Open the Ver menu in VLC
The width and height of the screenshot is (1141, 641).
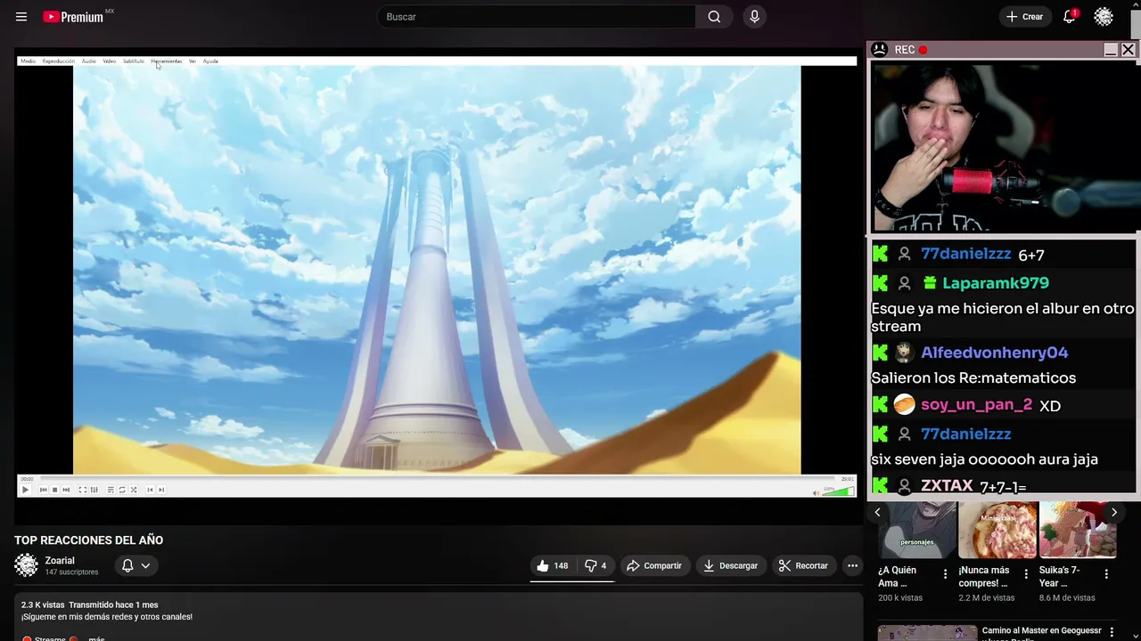pos(193,61)
